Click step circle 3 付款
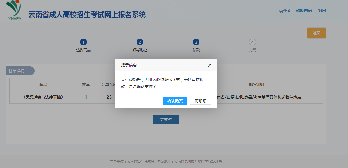This screenshot has width=348, height=168. (x=196, y=43)
